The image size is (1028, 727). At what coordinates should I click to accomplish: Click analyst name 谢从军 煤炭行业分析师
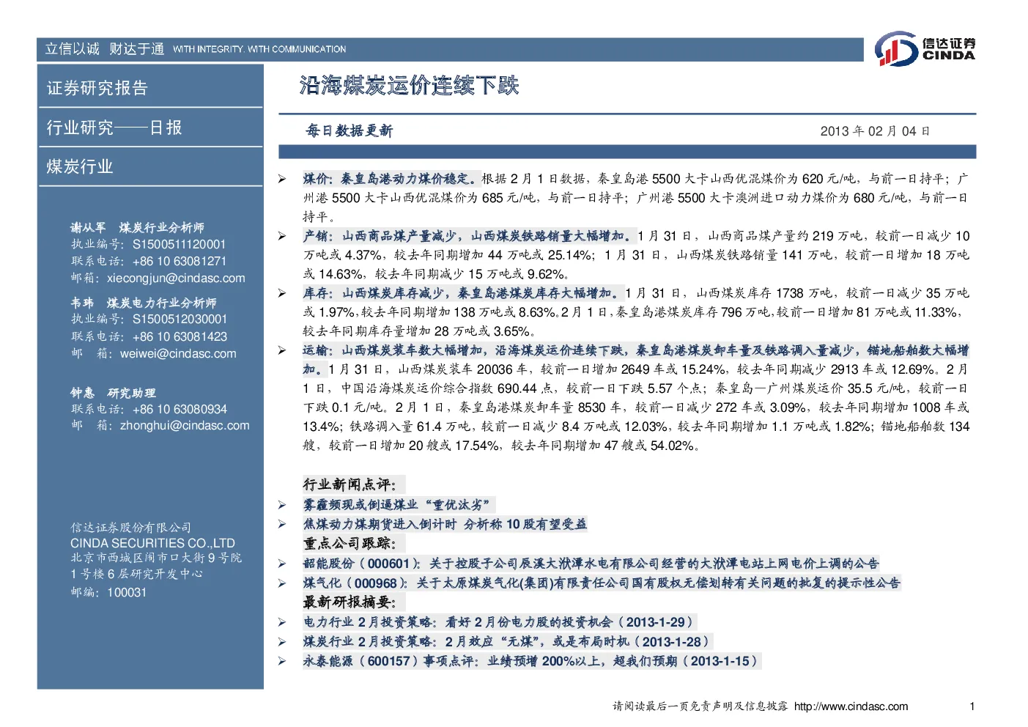point(138,228)
